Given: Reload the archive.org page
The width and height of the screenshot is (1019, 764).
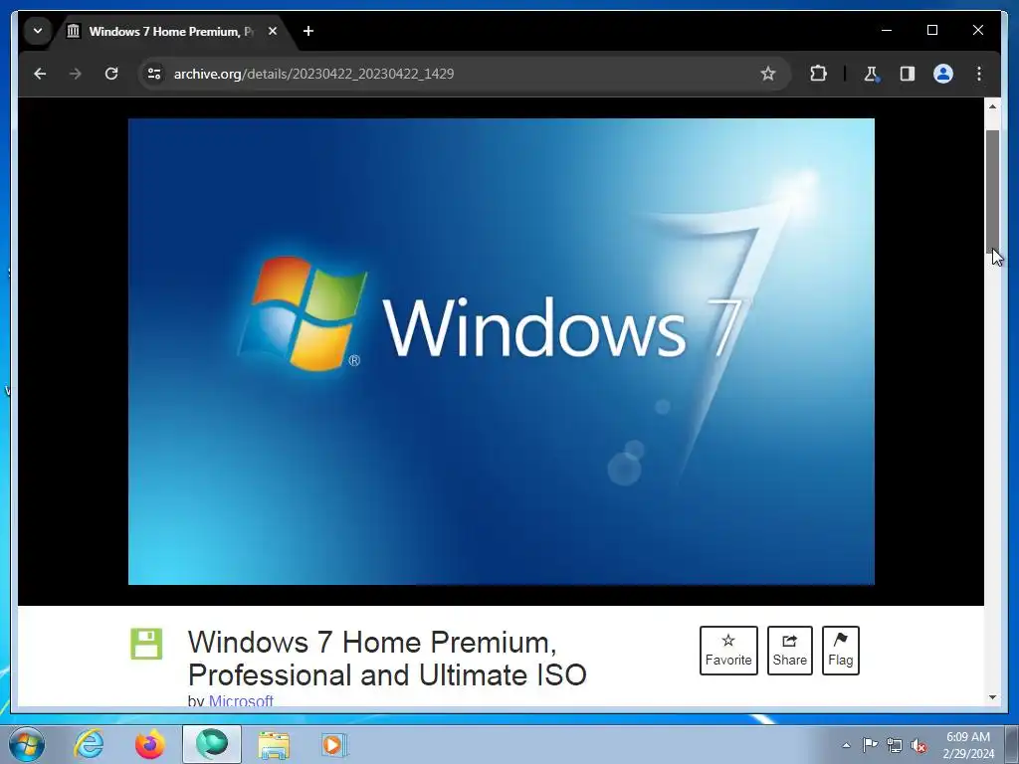Looking at the screenshot, I should (111, 74).
